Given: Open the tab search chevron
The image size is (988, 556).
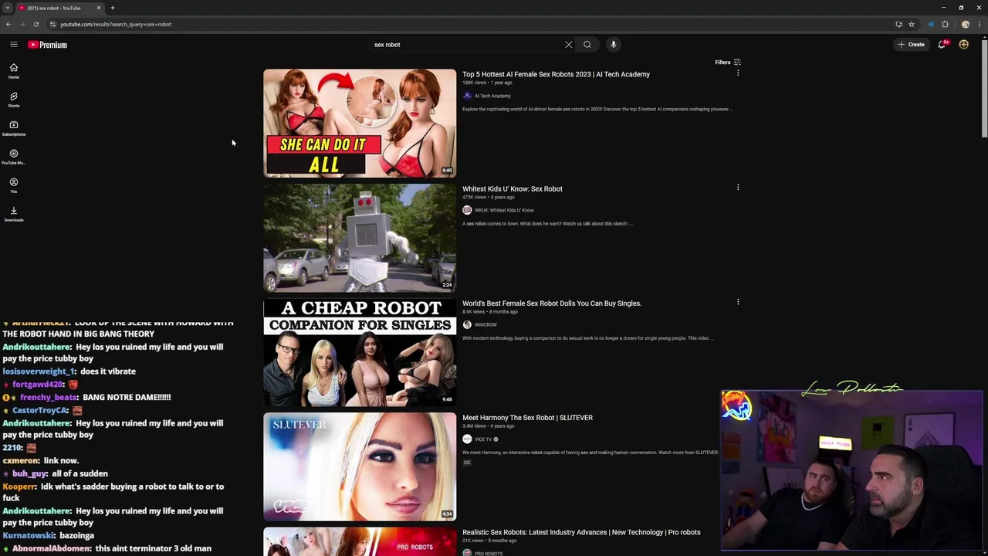Looking at the screenshot, I should (8, 8).
